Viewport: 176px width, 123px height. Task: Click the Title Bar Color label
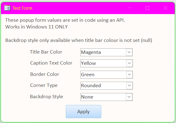[x=46, y=52]
